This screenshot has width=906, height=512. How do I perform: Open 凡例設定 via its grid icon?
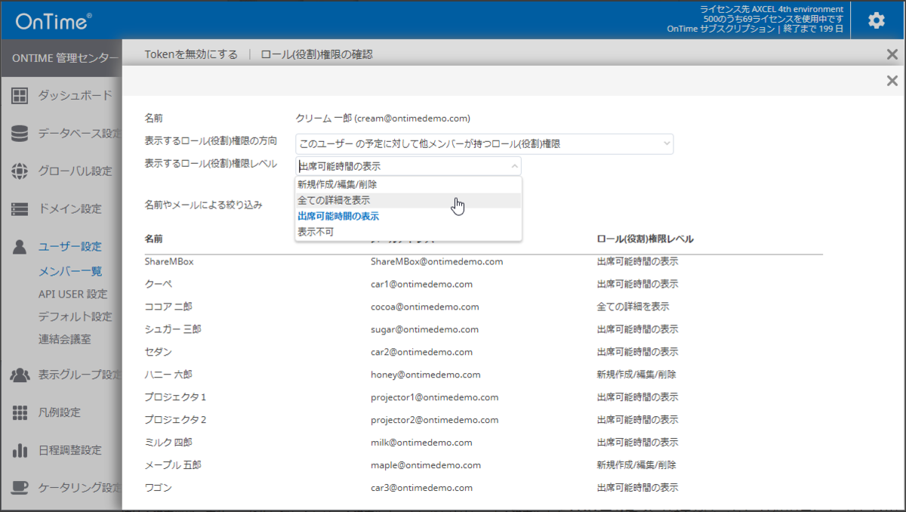(20, 413)
